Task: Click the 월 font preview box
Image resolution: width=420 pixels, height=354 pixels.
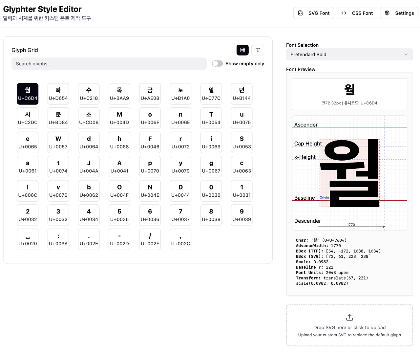Action: [x=349, y=94]
